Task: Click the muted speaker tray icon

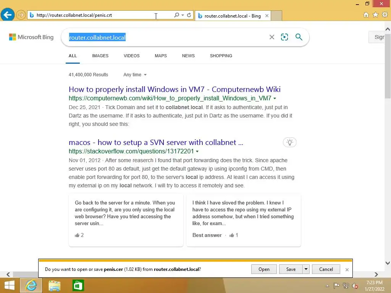Action: point(355,286)
